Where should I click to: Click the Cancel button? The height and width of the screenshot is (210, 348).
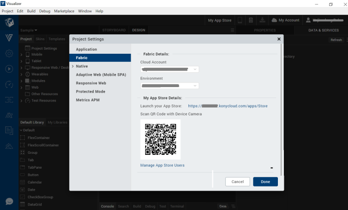click(238, 182)
